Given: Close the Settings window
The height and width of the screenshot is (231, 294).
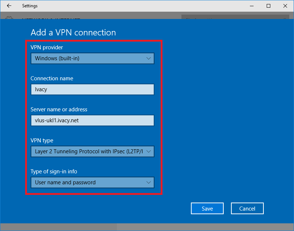Looking at the screenshot, I should [x=285, y=6].
